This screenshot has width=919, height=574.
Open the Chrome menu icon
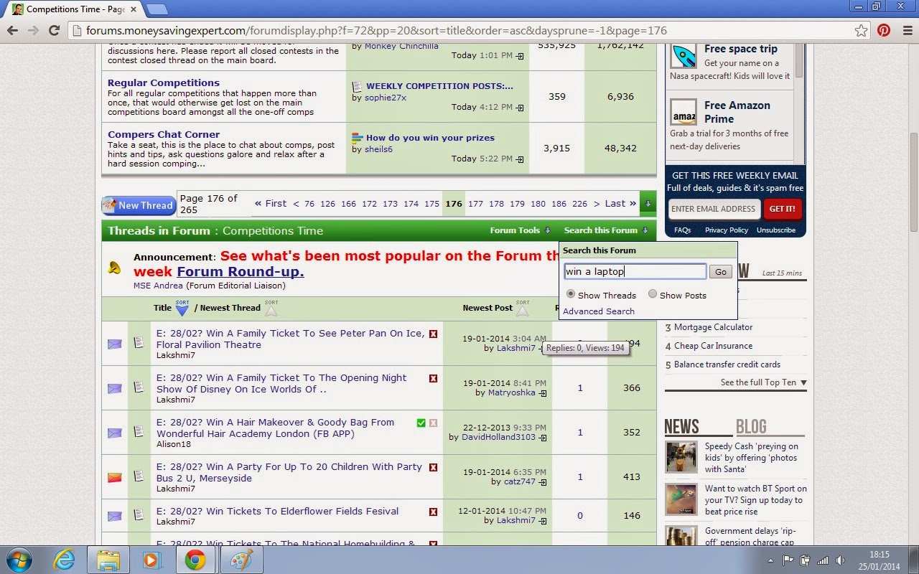pyautogui.click(x=906, y=30)
